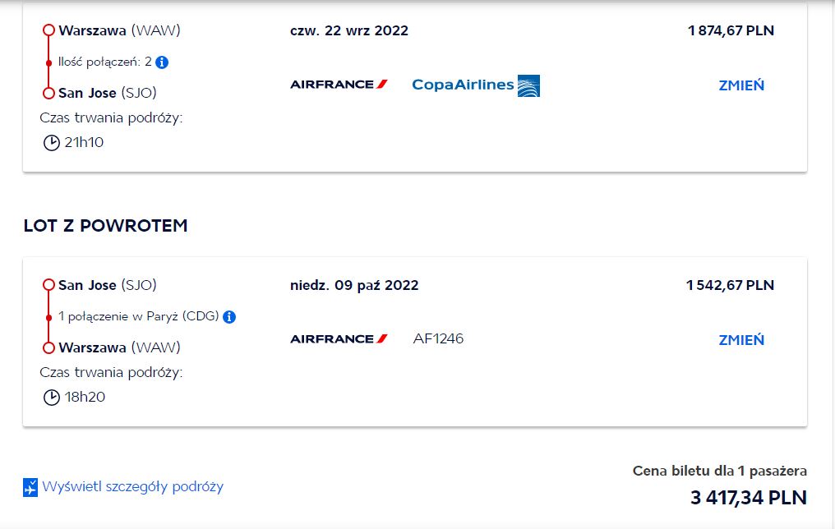Click airplane icon beside Wyświetl szczegóły podróży

[x=30, y=487]
